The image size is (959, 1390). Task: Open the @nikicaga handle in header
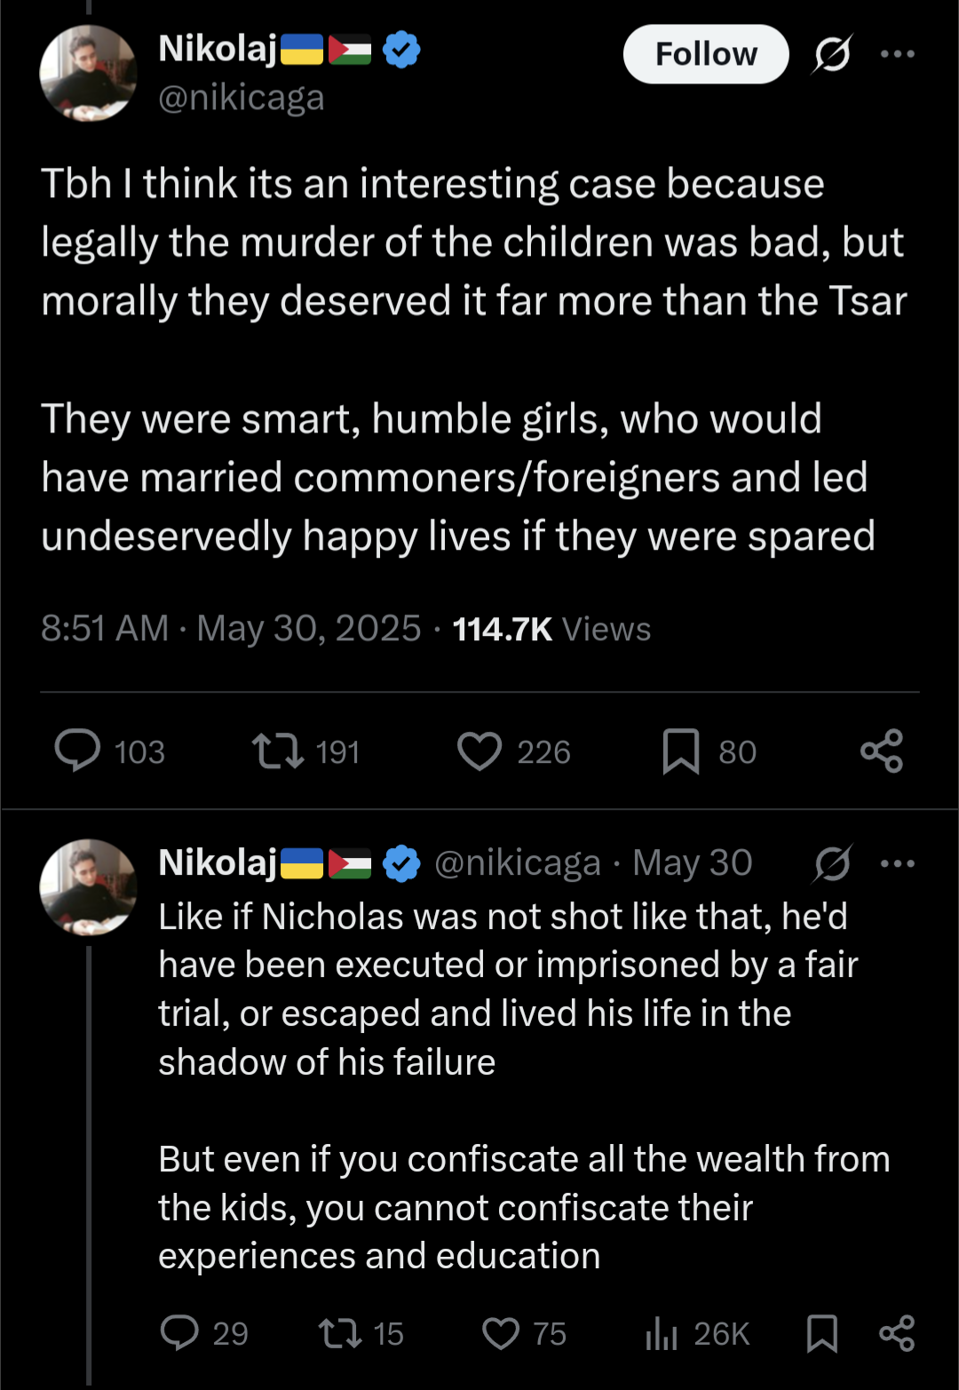click(242, 98)
